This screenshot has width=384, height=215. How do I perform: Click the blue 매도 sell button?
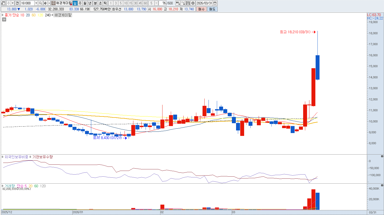pos(212,9)
